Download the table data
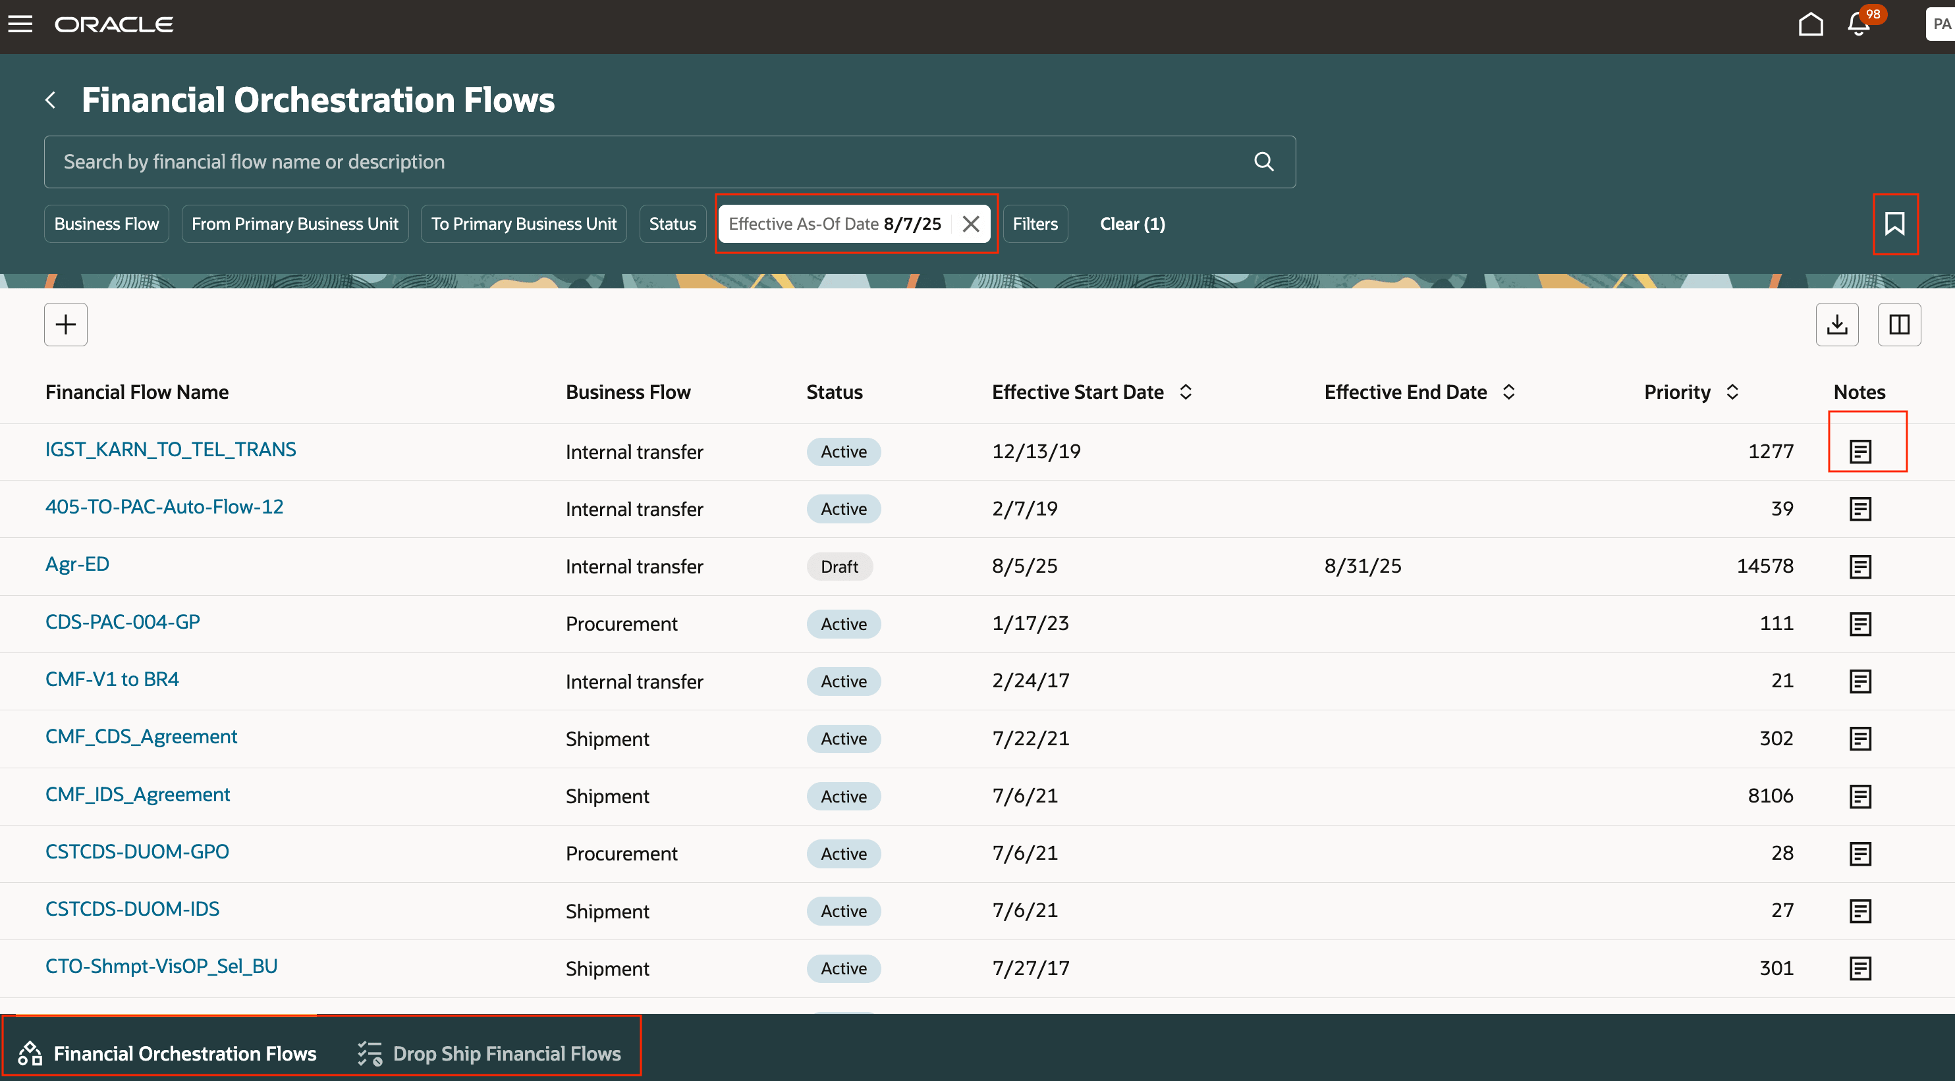This screenshot has height=1081, width=1955. 1836,325
